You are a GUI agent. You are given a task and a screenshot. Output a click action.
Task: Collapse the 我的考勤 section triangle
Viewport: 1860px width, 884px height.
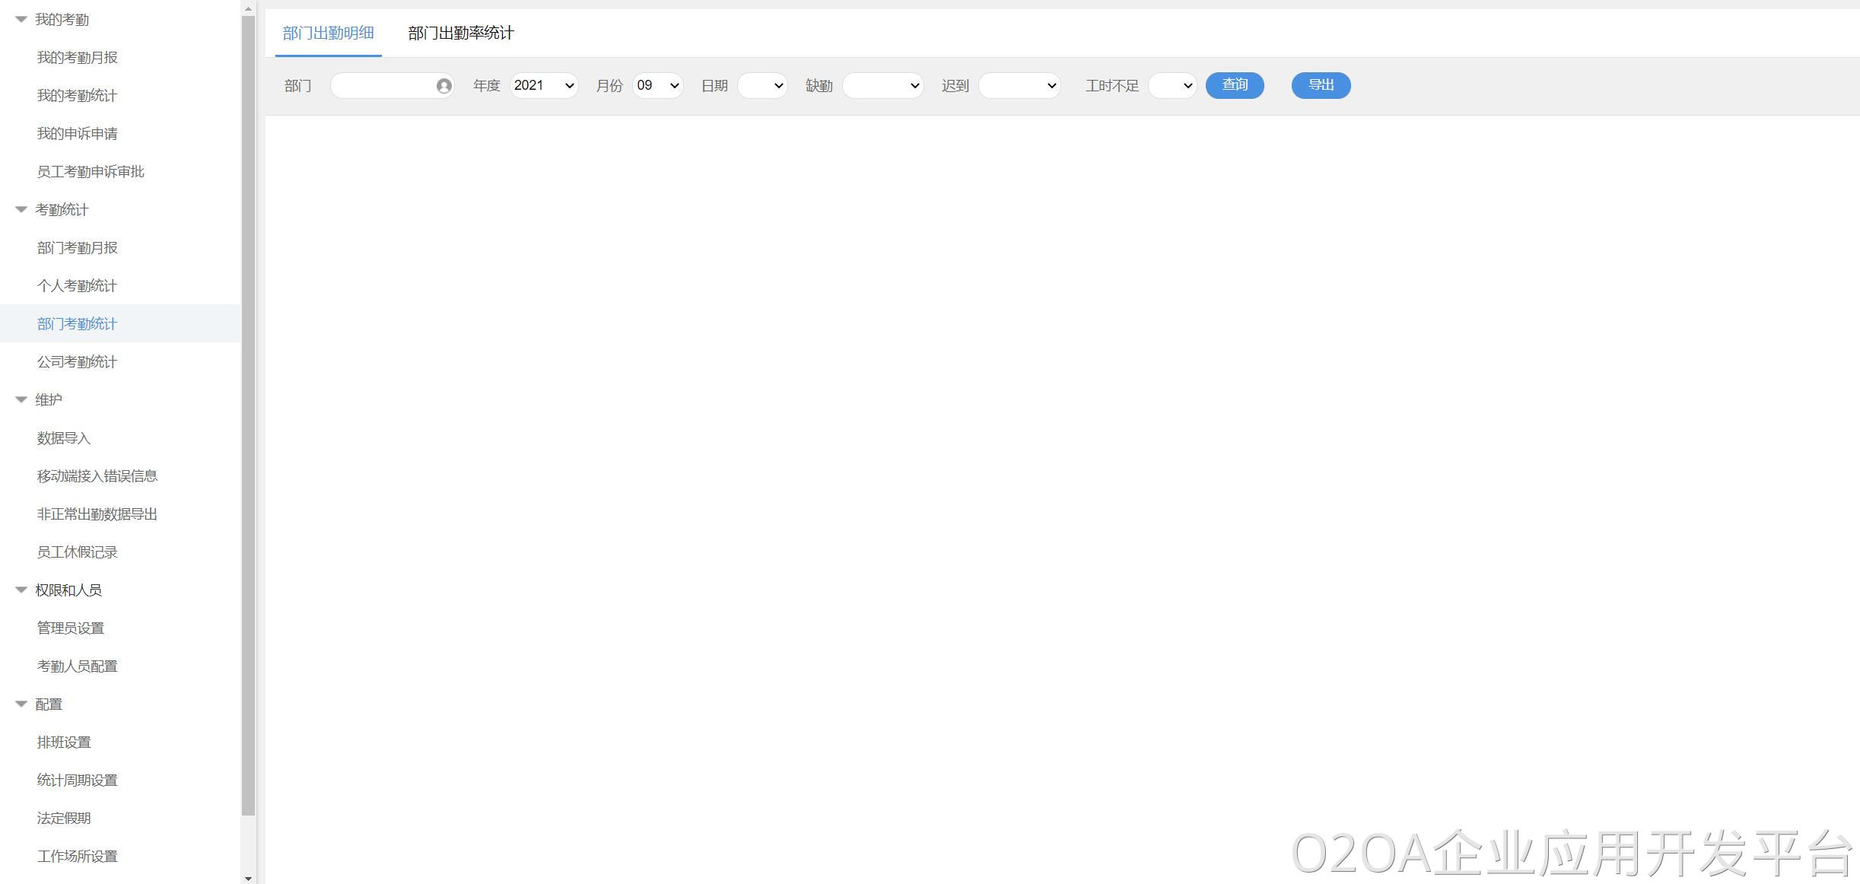pos(21,20)
